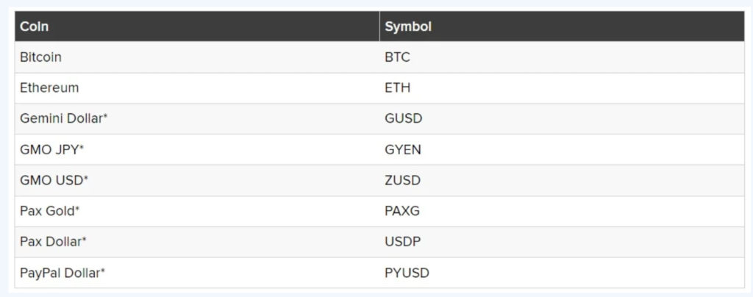
Task: Select the Ethereum coin name cell
Action: point(49,87)
